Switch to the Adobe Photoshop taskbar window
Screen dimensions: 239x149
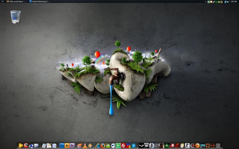(39, 1)
